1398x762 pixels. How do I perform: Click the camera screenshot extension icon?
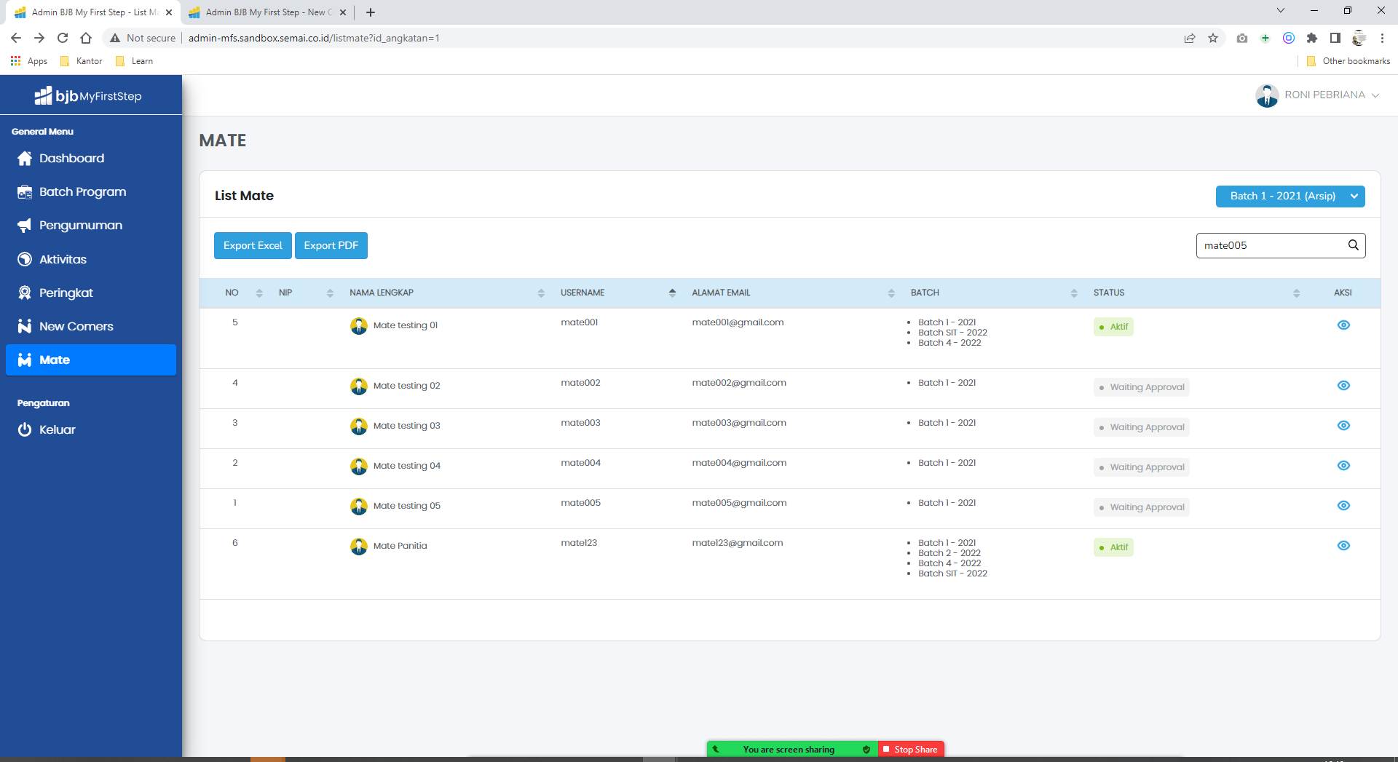(x=1242, y=38)
